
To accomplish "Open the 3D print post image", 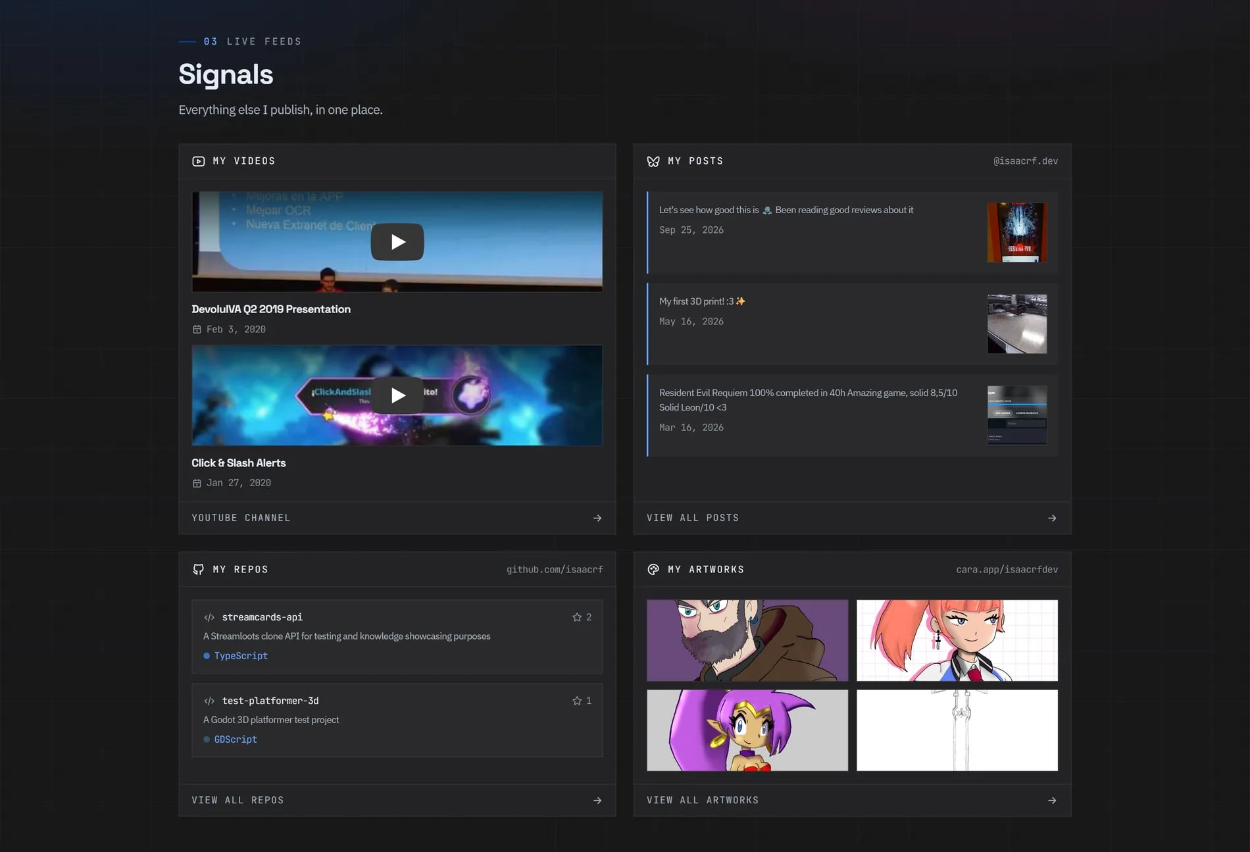I will pos(1017,324).
